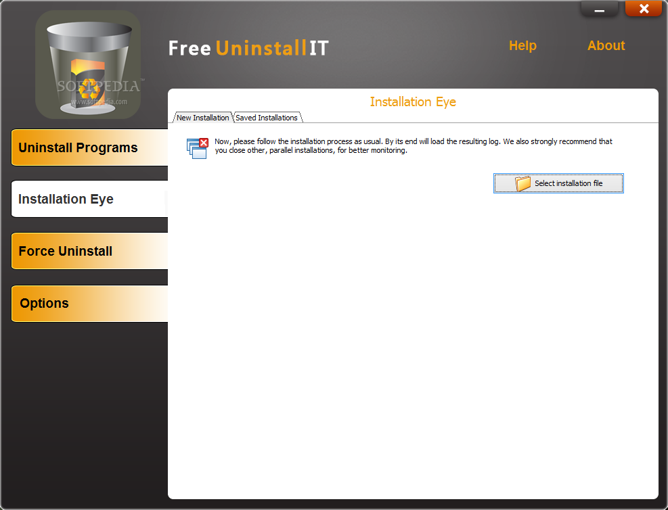Close the Free Uninstall It window
This screenshot has height=510, width=668.
tap(644, 9)
